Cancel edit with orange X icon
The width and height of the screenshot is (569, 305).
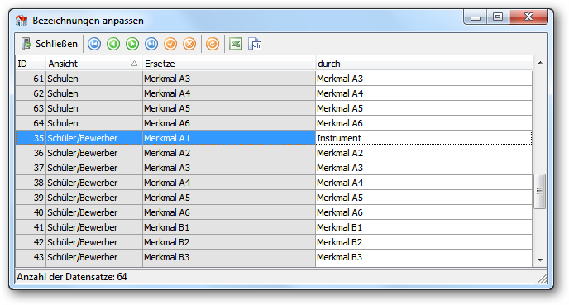pos(189,44)
